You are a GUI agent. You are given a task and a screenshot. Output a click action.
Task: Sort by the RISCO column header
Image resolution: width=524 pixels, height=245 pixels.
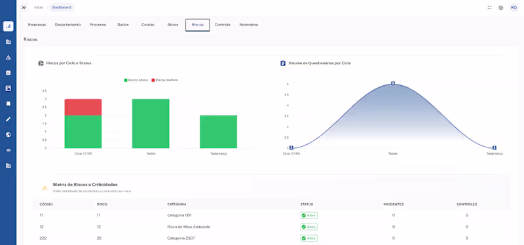pos(102,204)
